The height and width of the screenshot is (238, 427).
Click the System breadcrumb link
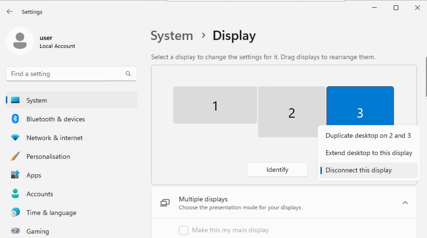172,36
